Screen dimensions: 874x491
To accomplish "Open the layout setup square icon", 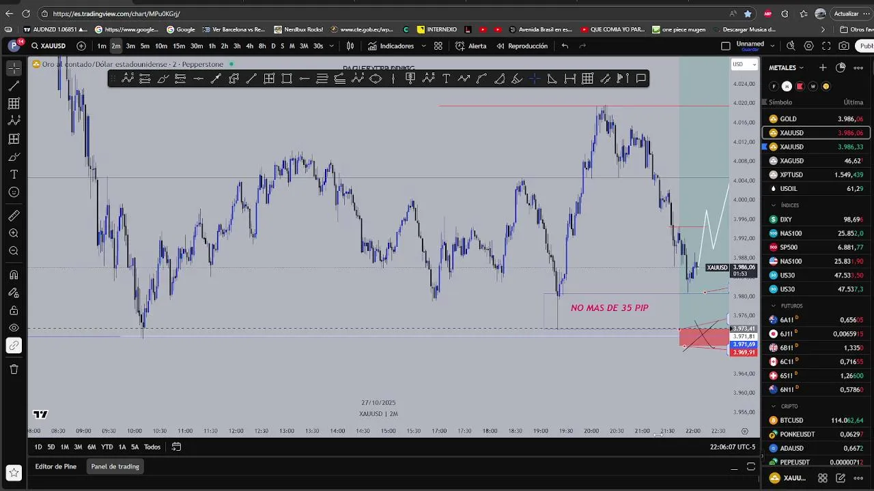I will pyautogui.click(x=726, y=46).
